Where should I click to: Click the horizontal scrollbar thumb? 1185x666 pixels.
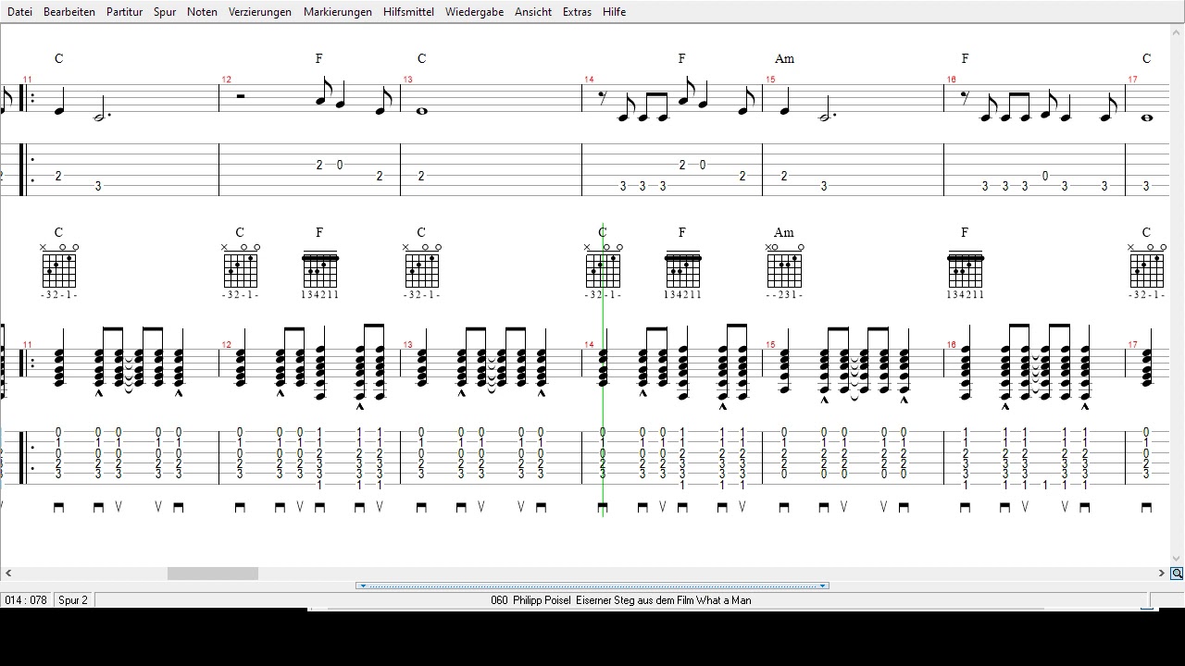(212, 573)
